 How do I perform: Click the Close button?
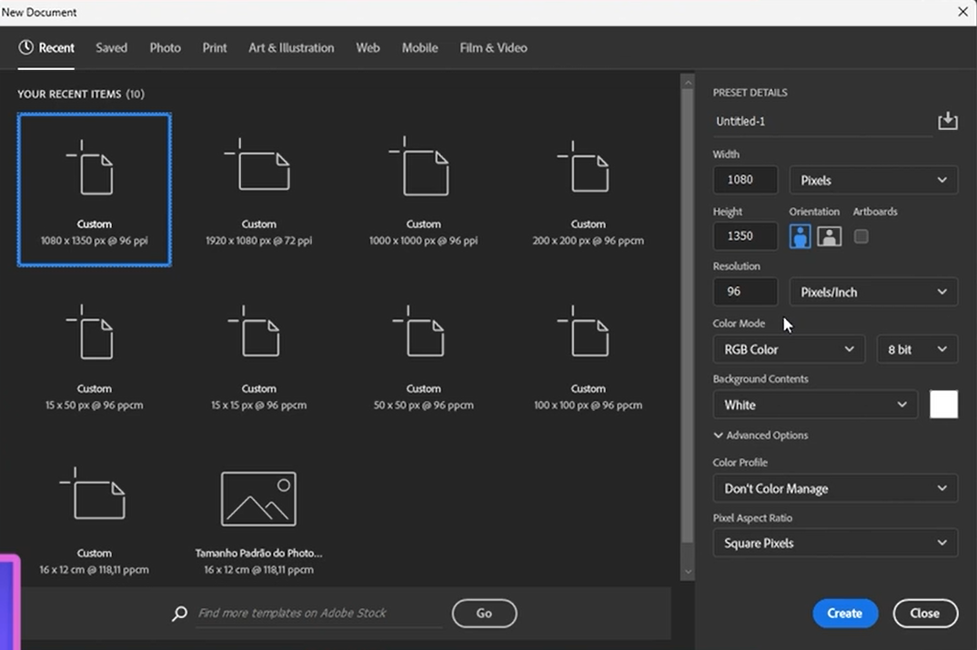[924, 614]
